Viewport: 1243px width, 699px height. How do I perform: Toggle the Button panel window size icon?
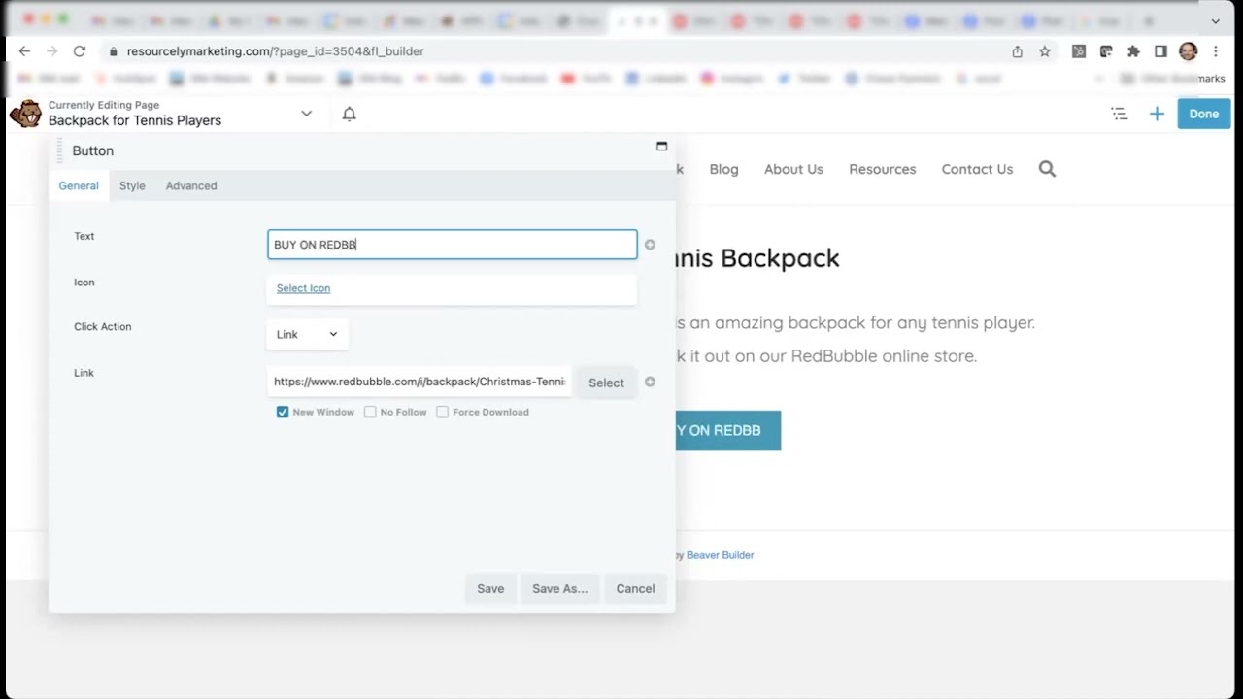(662, 147)
